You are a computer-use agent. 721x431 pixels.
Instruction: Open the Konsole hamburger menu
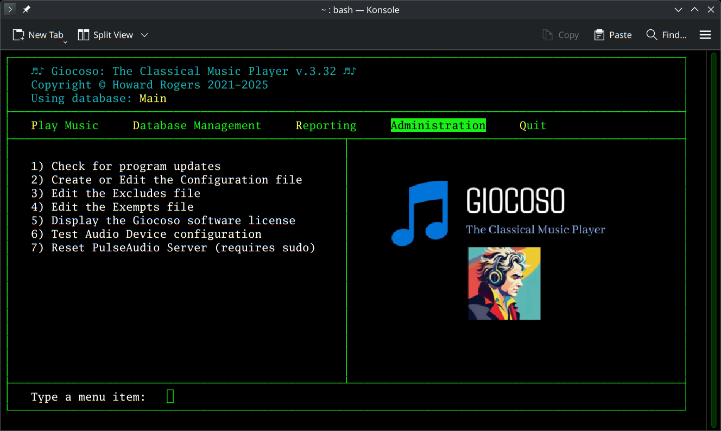705,34
